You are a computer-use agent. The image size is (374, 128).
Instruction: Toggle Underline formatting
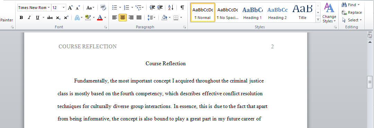[x=37, y=18]
